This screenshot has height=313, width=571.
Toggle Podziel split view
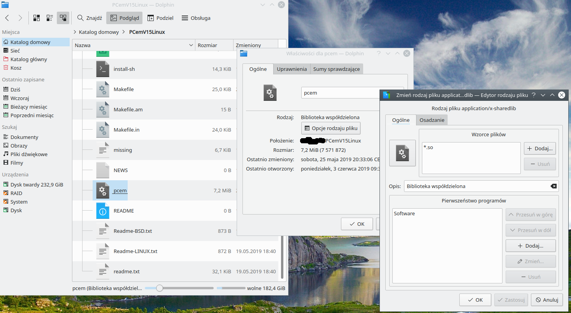coord(160,18)
